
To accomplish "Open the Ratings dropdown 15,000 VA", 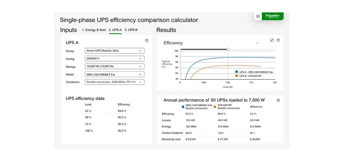I will (115, 66).
